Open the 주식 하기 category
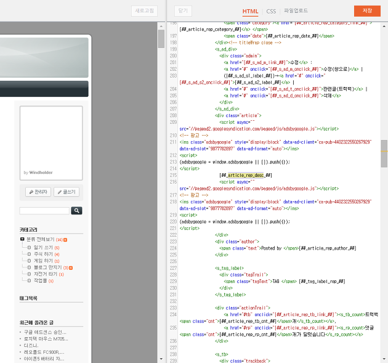Screen dimensions: 388x363 pos(43,255)
